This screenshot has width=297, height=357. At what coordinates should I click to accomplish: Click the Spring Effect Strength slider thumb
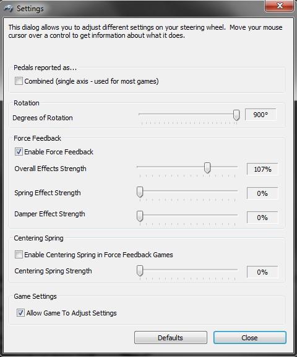point(140,192)
